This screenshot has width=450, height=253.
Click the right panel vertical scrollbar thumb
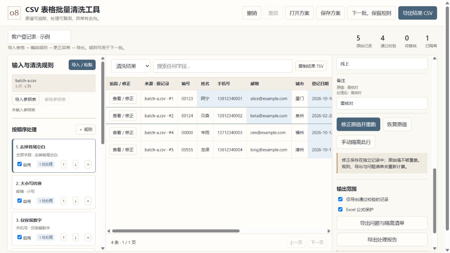(434, 201)
